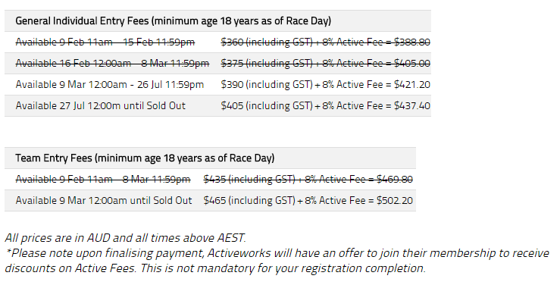Select the struck-through team 9 Feb availability
This screenshot has height=285, width=560.
click(x=103, y=180)
